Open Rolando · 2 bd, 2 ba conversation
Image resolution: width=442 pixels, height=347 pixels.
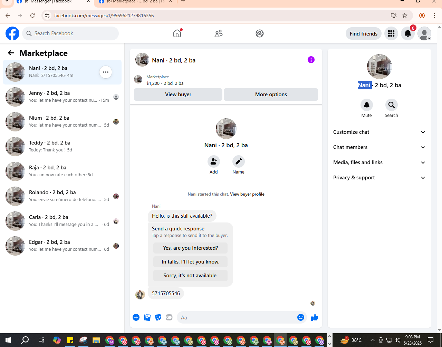(62, 196)
